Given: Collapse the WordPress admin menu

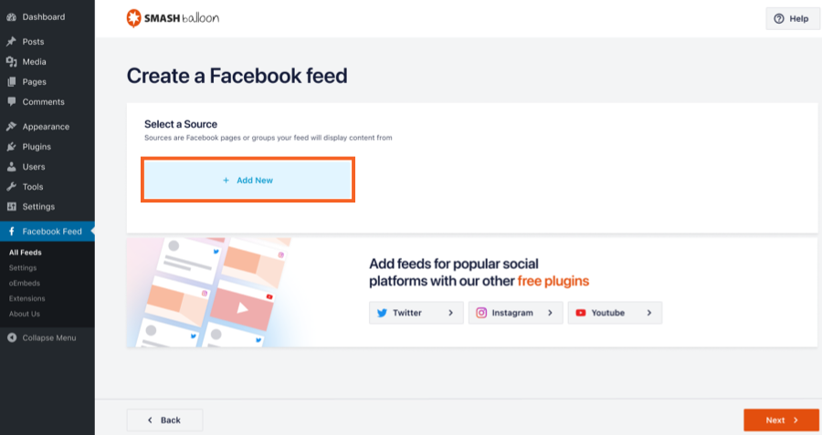Looking at the screenshot, I should point(43,338).
